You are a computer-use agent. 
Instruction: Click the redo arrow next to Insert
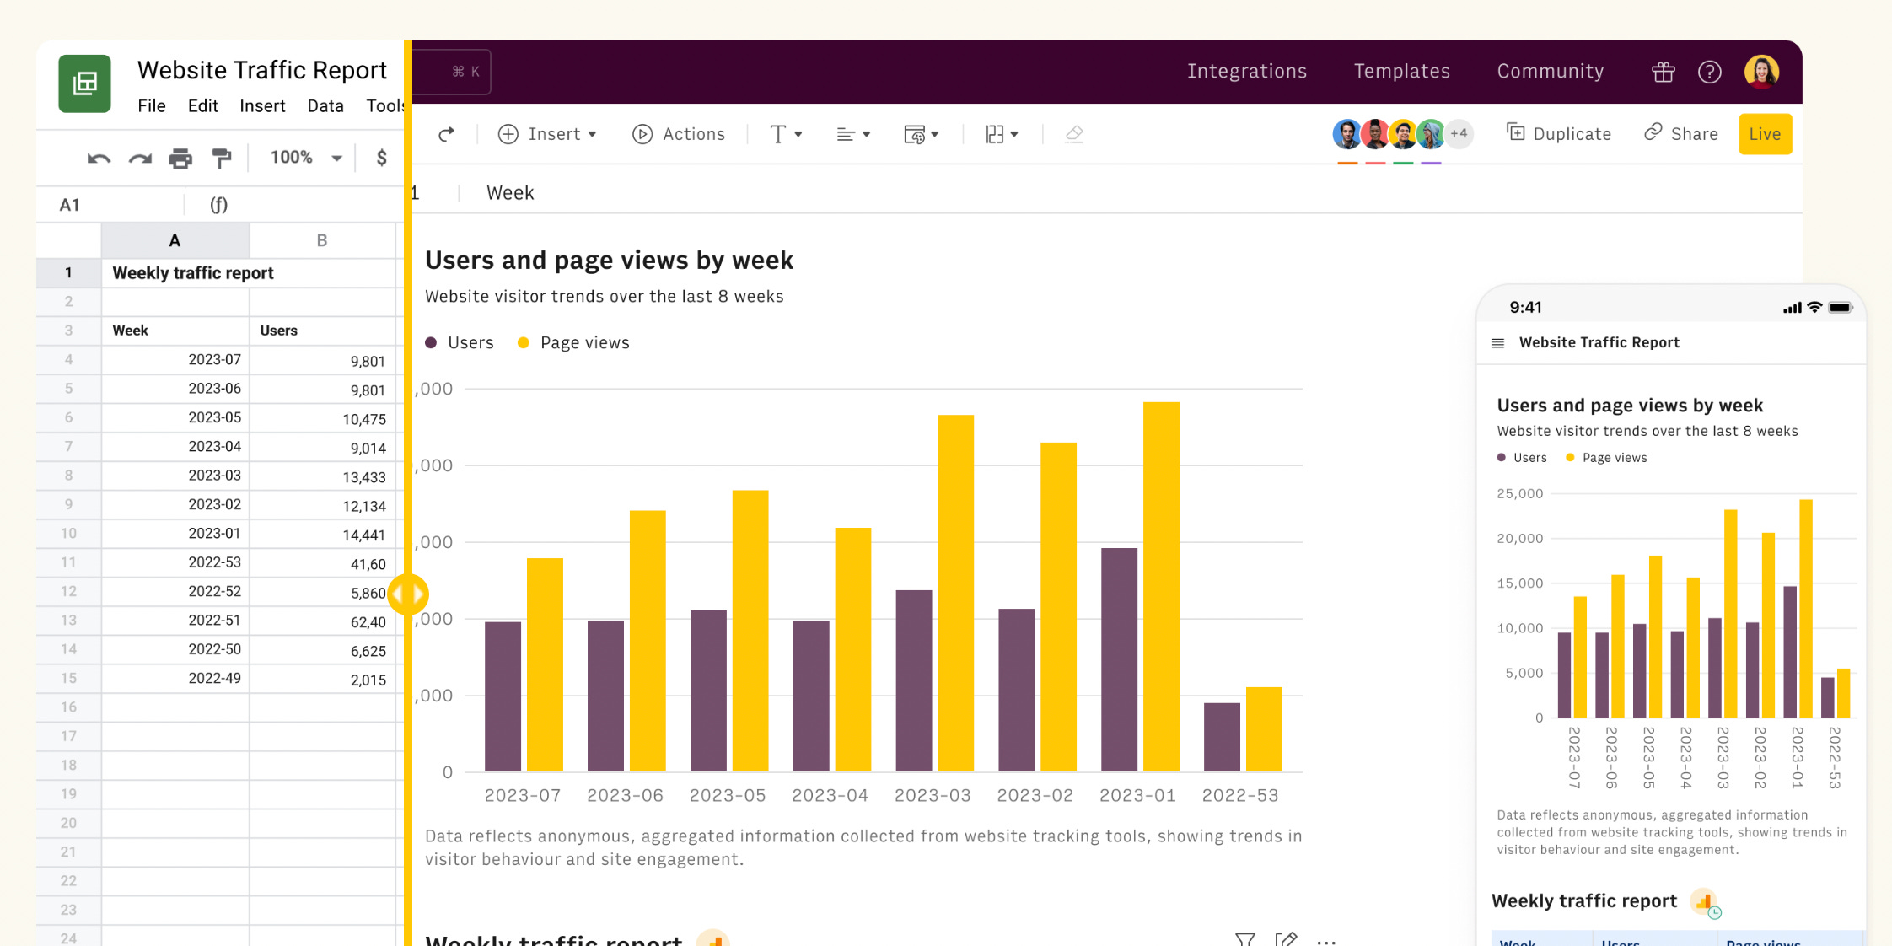pos(446,134)
